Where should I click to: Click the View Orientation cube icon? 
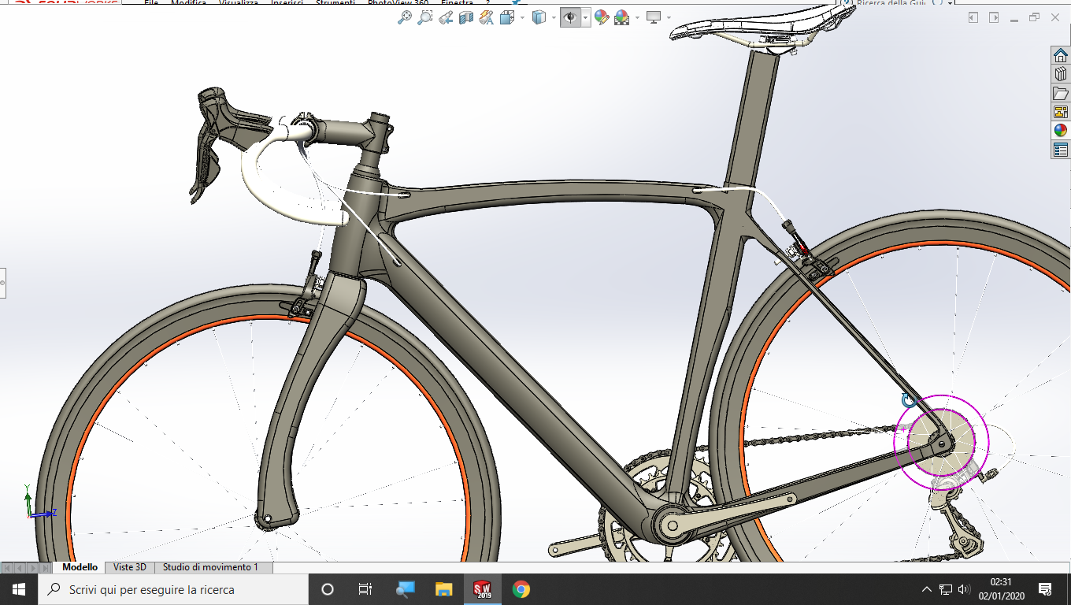[x=507, y=17]
